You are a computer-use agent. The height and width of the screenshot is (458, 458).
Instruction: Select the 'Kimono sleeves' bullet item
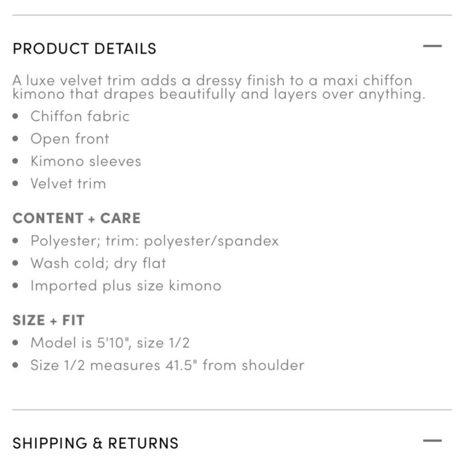[86, 161]
